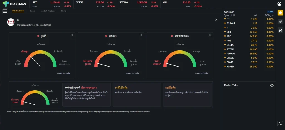
Task: Open the News tab
Action: point(63,11)
